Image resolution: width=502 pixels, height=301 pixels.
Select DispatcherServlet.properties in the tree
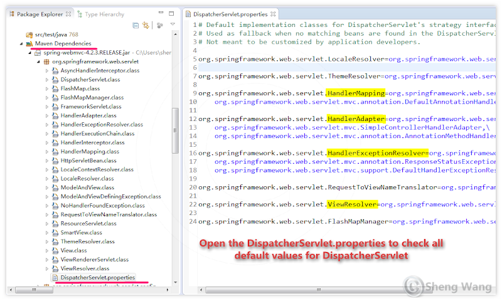[98, 278]
